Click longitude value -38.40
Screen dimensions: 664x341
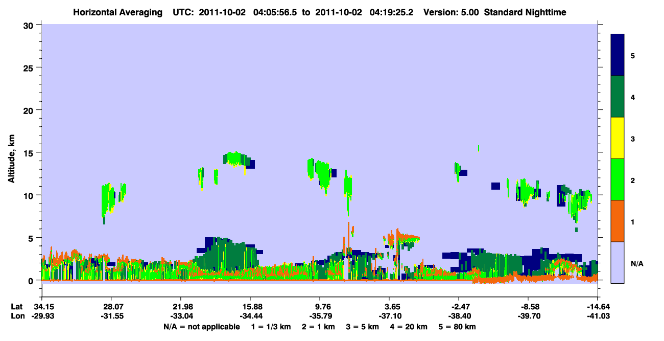pos(459,316)
